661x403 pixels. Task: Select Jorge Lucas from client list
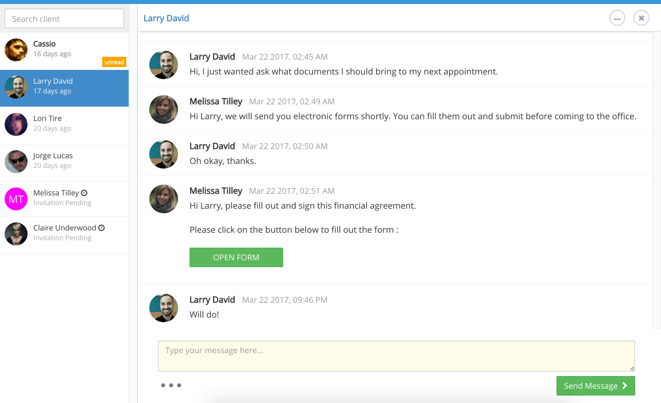(x=64, y=162)
